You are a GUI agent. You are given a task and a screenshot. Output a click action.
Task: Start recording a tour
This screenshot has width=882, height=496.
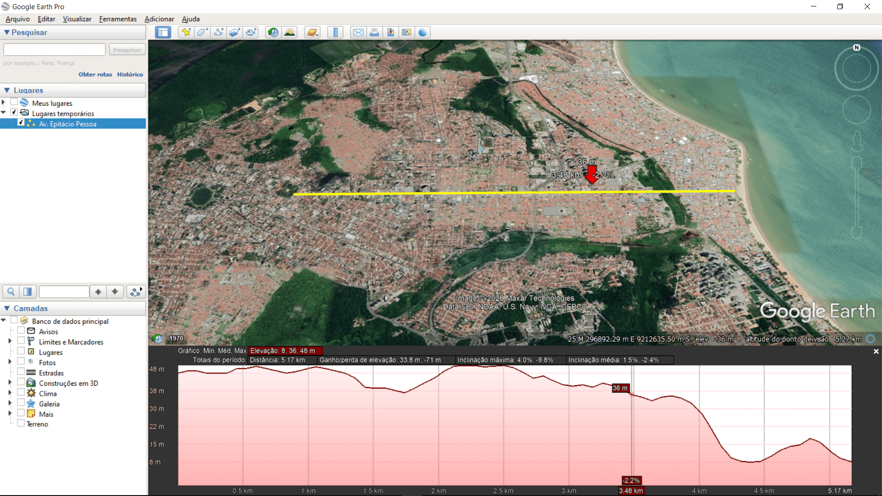(x=251, y=32)
